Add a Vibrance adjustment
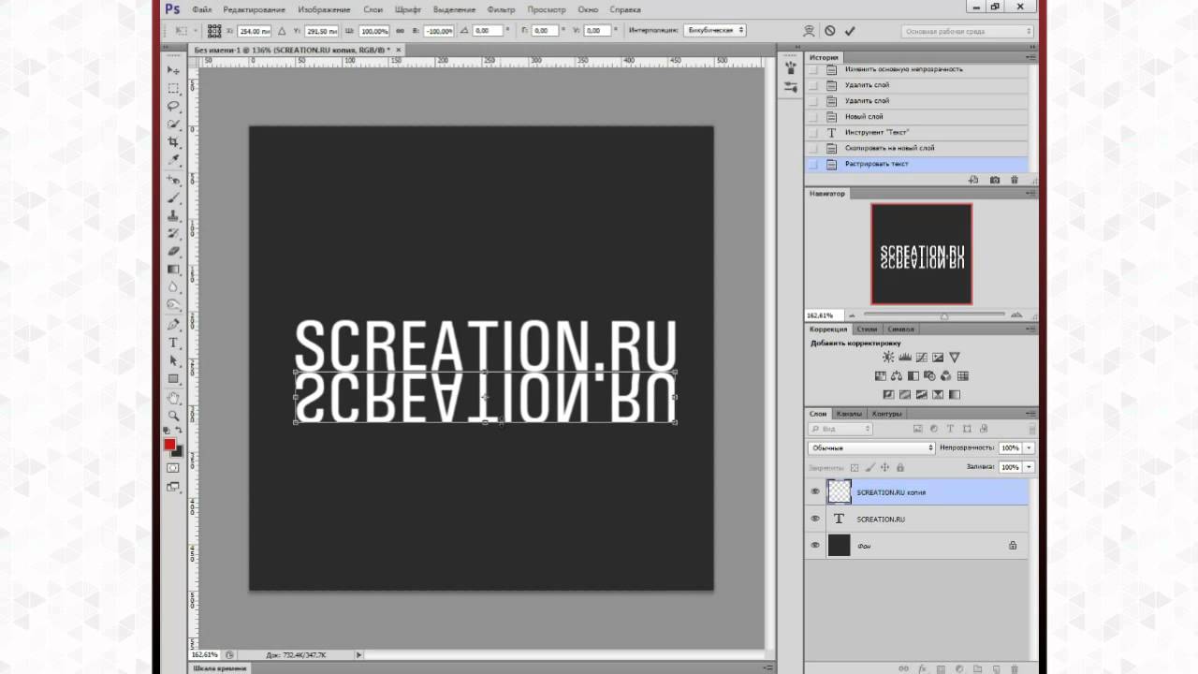Screen dimensions: 1198x674 (x=955, y=358)
